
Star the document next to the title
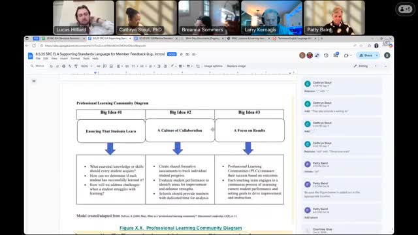[x=182, y=54]
